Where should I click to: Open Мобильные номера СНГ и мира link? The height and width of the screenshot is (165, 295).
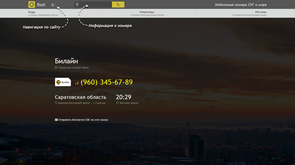[x=241, y=5]
